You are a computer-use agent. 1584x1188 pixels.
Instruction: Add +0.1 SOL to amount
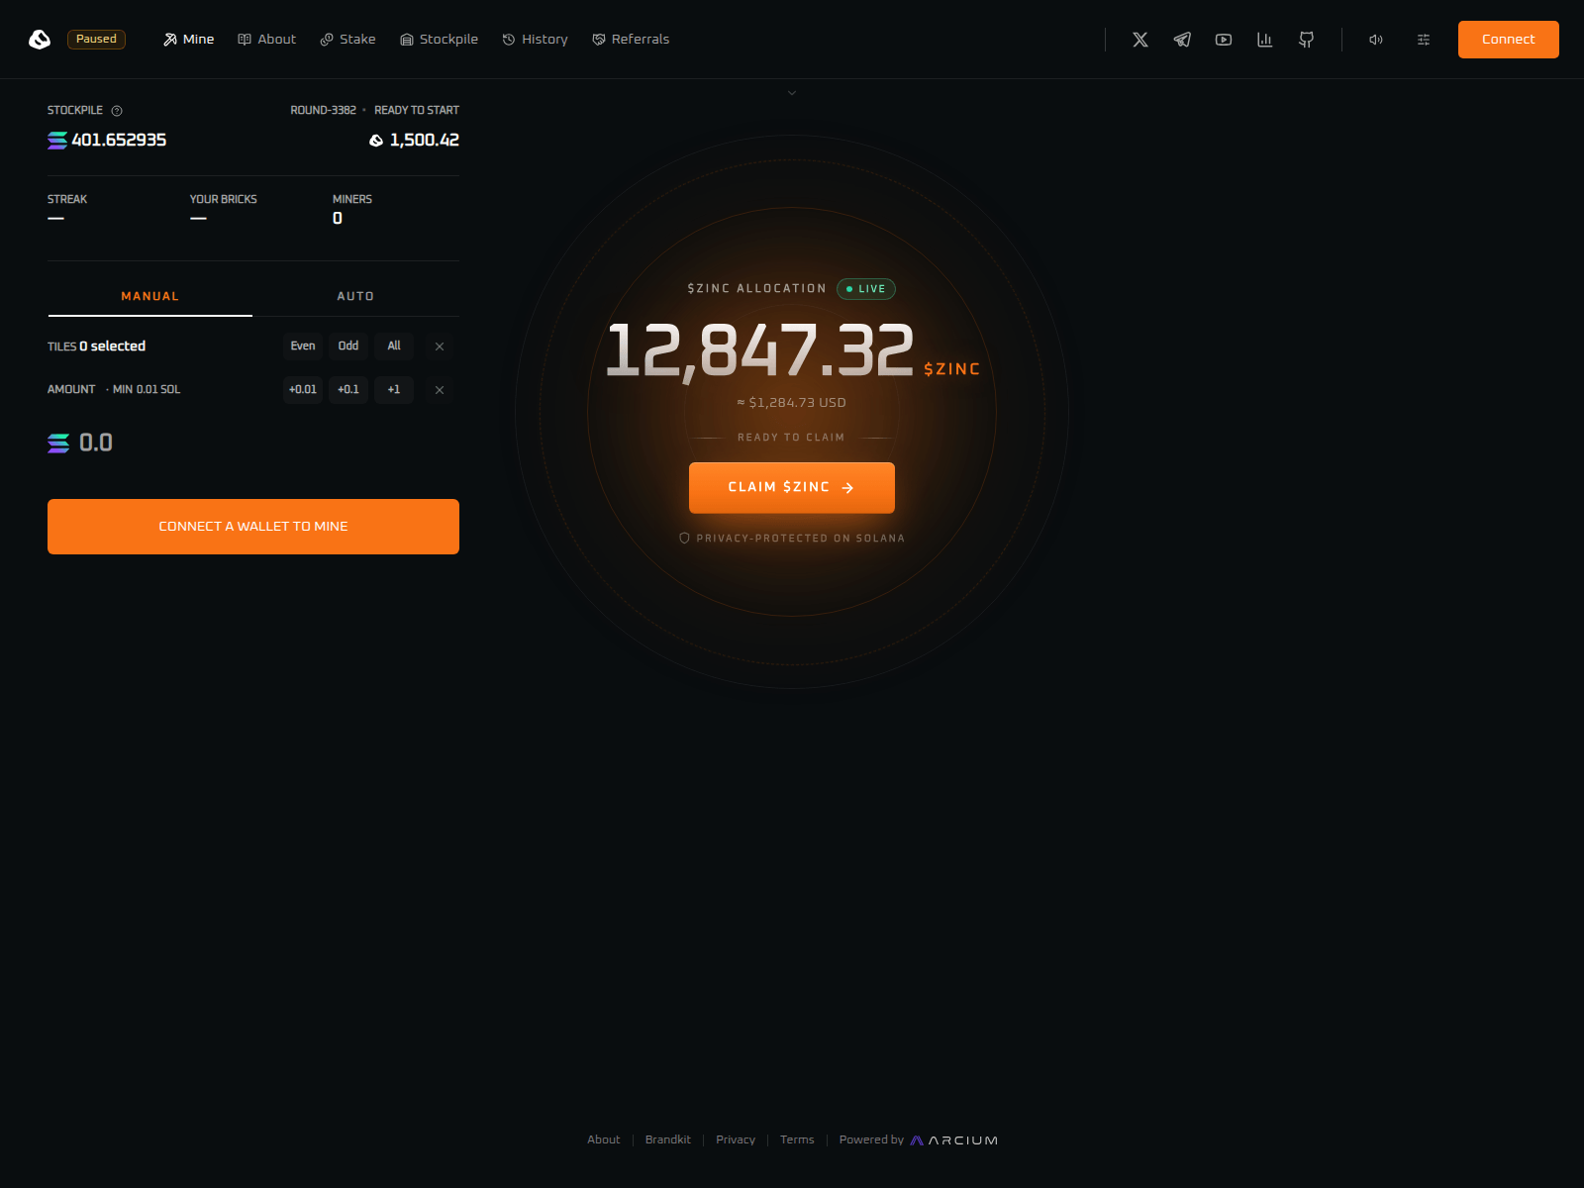click(x=348, y=390)
